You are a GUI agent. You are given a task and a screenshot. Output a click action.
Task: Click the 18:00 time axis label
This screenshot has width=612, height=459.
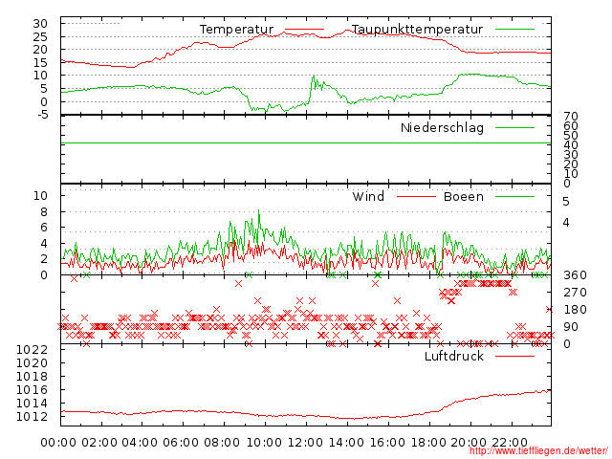428,443
